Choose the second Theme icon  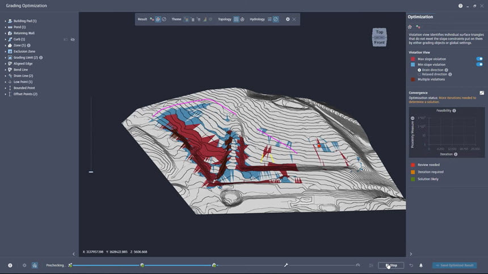[193, 19]
